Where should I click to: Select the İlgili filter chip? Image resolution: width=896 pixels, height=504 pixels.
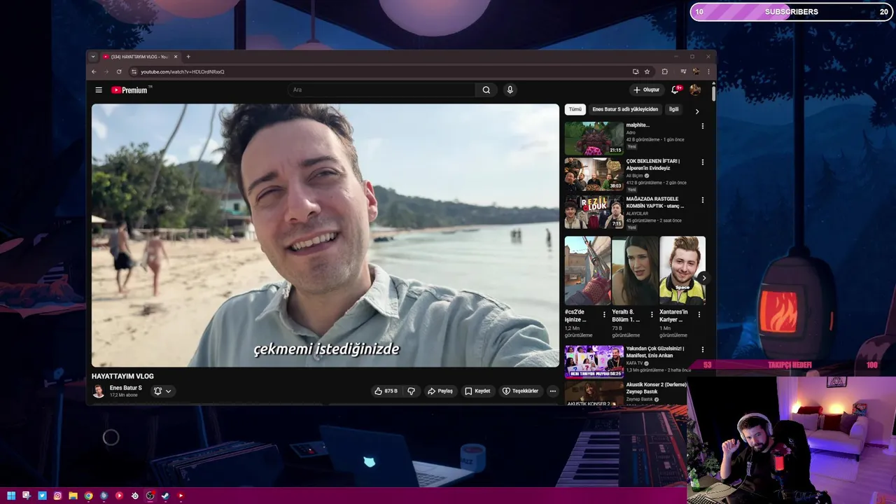[x=673, y=109]
